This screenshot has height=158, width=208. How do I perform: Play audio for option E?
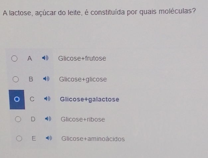click(x=49, y=139)
